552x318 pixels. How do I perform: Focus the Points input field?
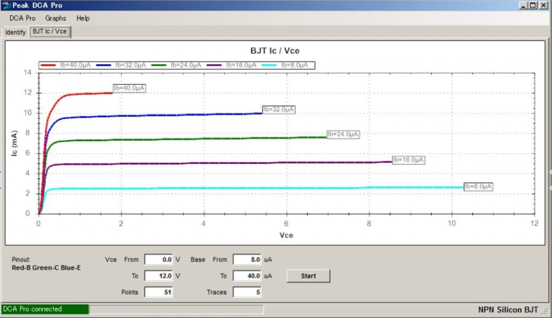159,292
